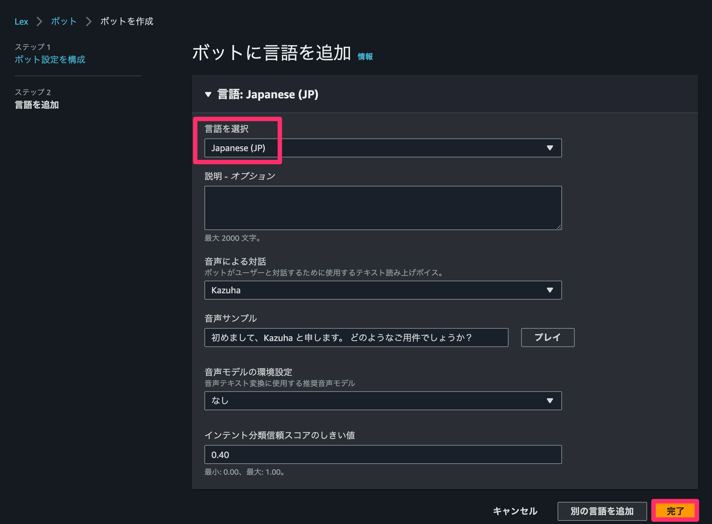Screen dimensions: 712x524
Task: Click 完了 to finish adding the language
Action: [x=676, y=511]
